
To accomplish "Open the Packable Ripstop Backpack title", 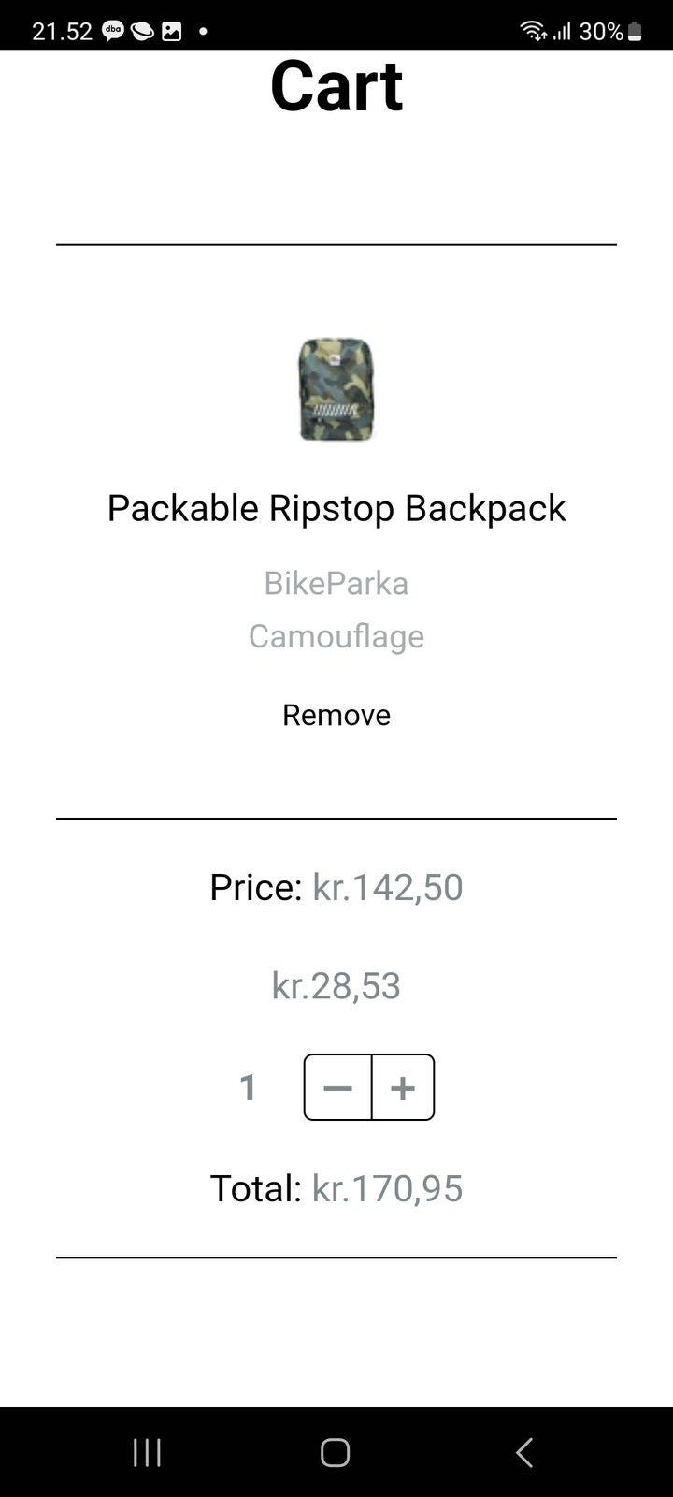I will coord(336,508).
